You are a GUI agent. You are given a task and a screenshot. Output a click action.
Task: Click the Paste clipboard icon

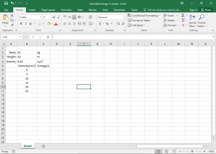(5, 18)
